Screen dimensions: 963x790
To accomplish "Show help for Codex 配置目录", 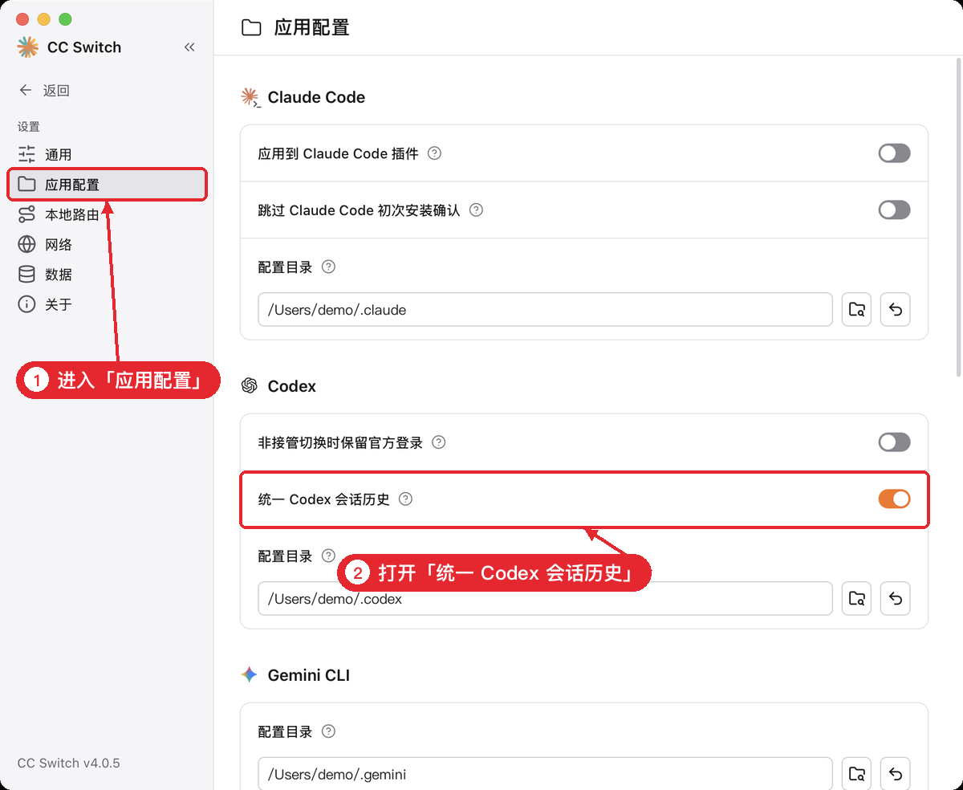I will [328, 556].
